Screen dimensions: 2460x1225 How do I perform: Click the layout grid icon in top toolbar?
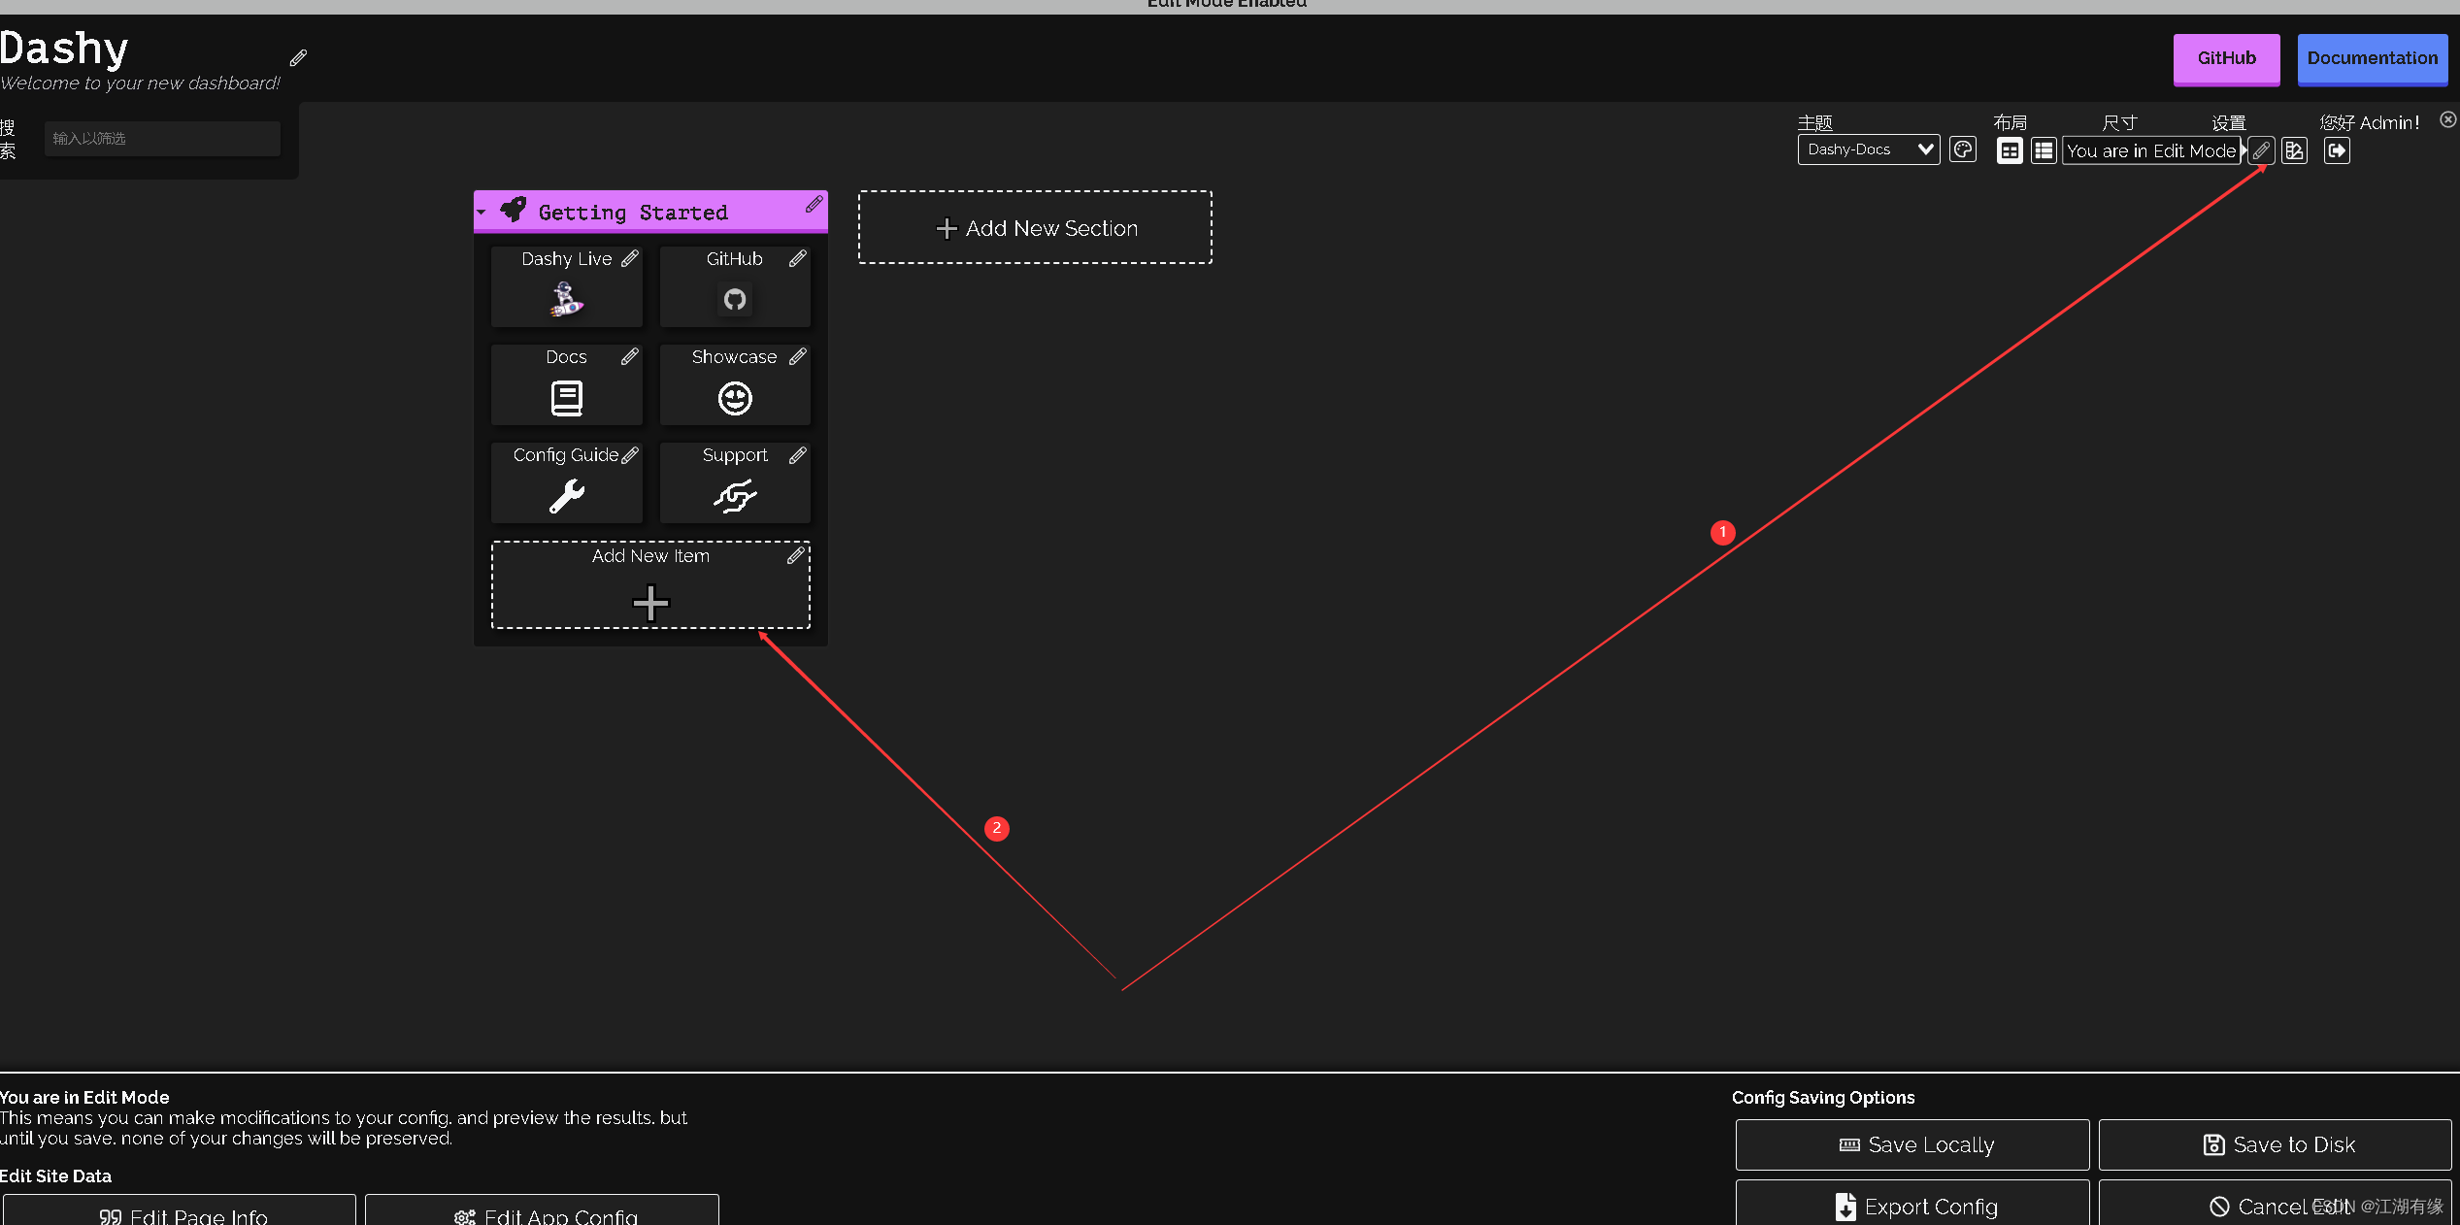[2009, 150]
